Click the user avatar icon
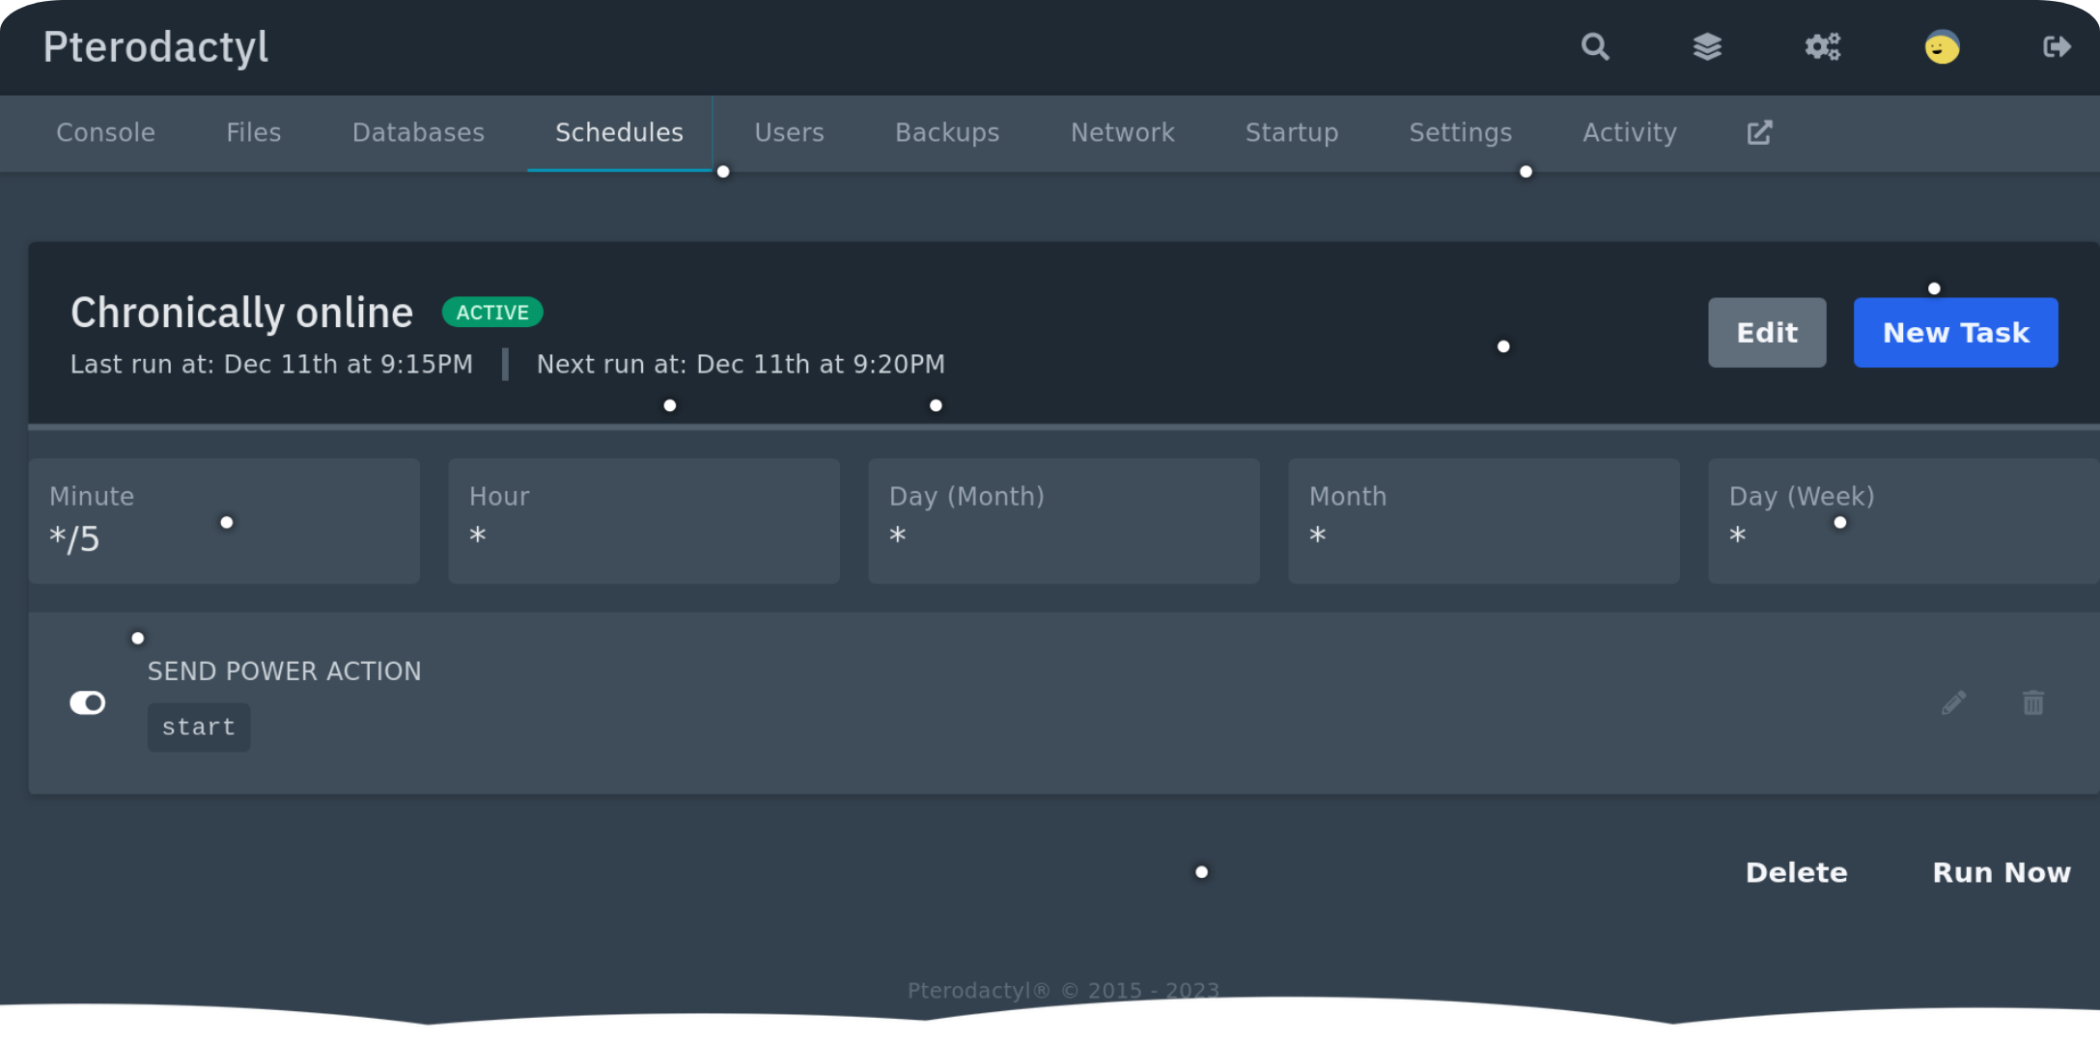Image resolution: width=2100 pixels, height=1042 pixels. [1942, 46]
